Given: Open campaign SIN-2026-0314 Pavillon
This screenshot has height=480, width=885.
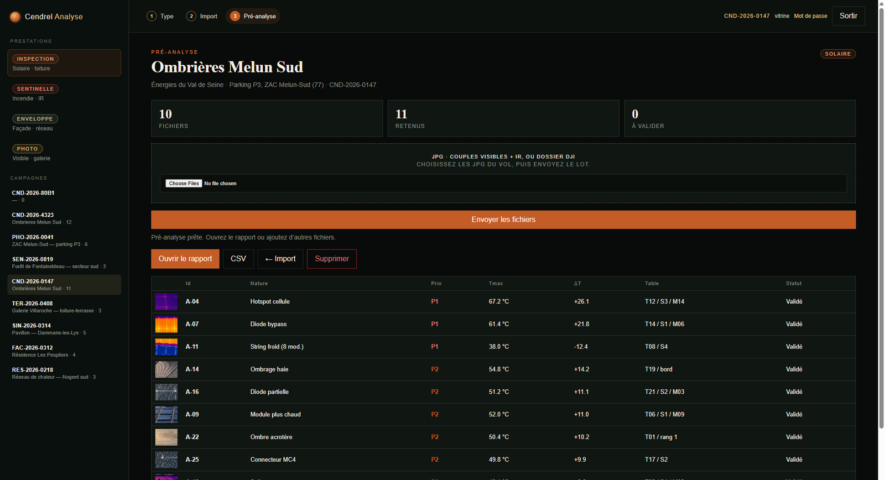Looking at the screenshot, I should 64,329.
